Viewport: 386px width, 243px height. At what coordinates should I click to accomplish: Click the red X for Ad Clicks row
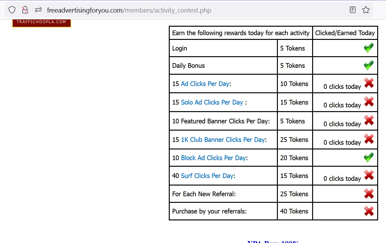pyautogui.click(x=369, y=83)
